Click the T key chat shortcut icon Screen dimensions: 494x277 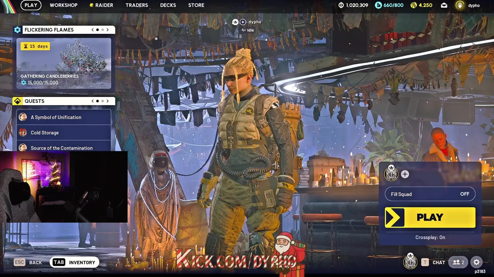pos(425,262)
